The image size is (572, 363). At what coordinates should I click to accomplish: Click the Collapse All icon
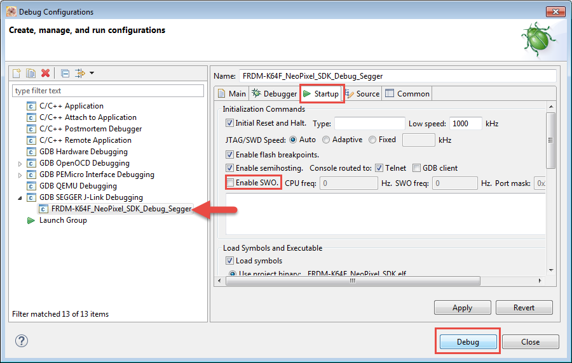65,74
